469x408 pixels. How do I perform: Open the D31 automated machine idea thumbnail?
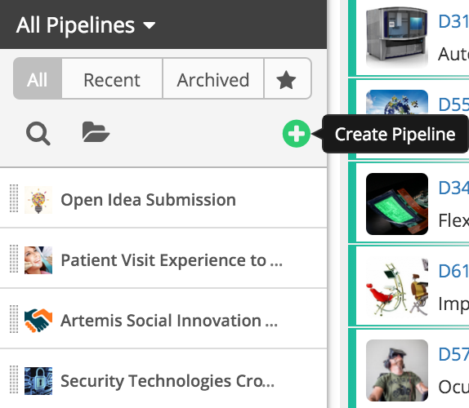(x=397, y=37)
